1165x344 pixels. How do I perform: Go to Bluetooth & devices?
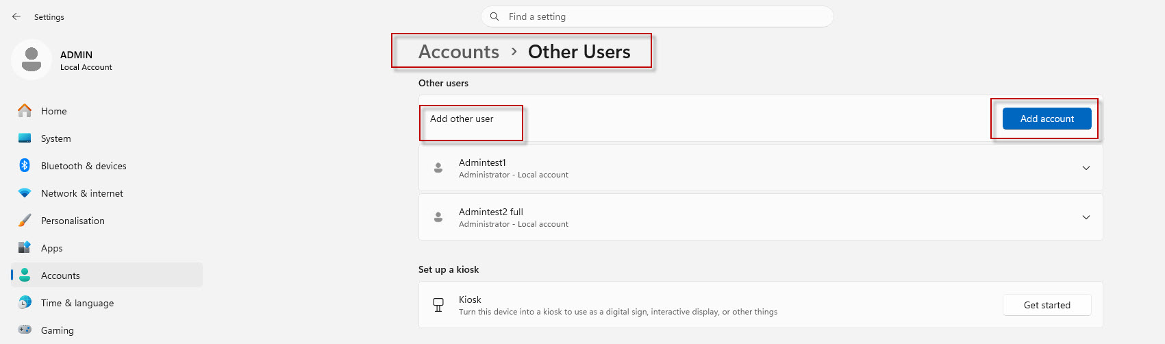click(107, 165)
